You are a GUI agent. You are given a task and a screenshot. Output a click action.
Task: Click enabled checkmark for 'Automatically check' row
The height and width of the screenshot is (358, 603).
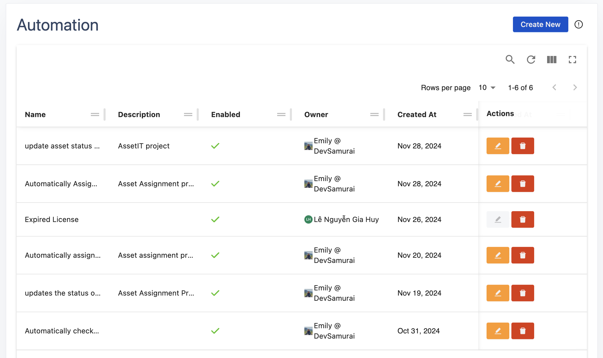coord(215,331)
